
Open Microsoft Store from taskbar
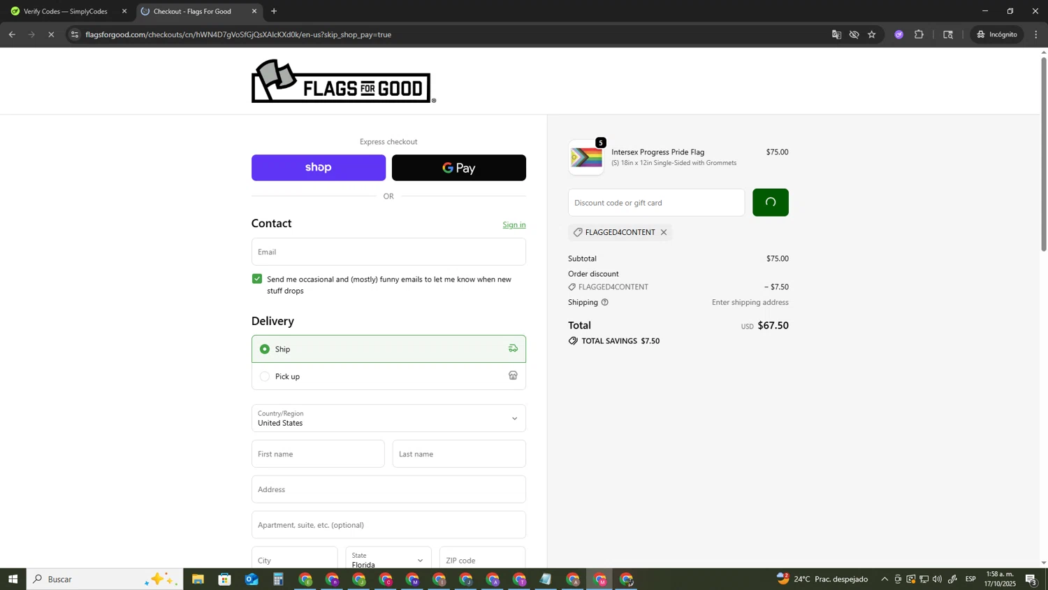224,580
